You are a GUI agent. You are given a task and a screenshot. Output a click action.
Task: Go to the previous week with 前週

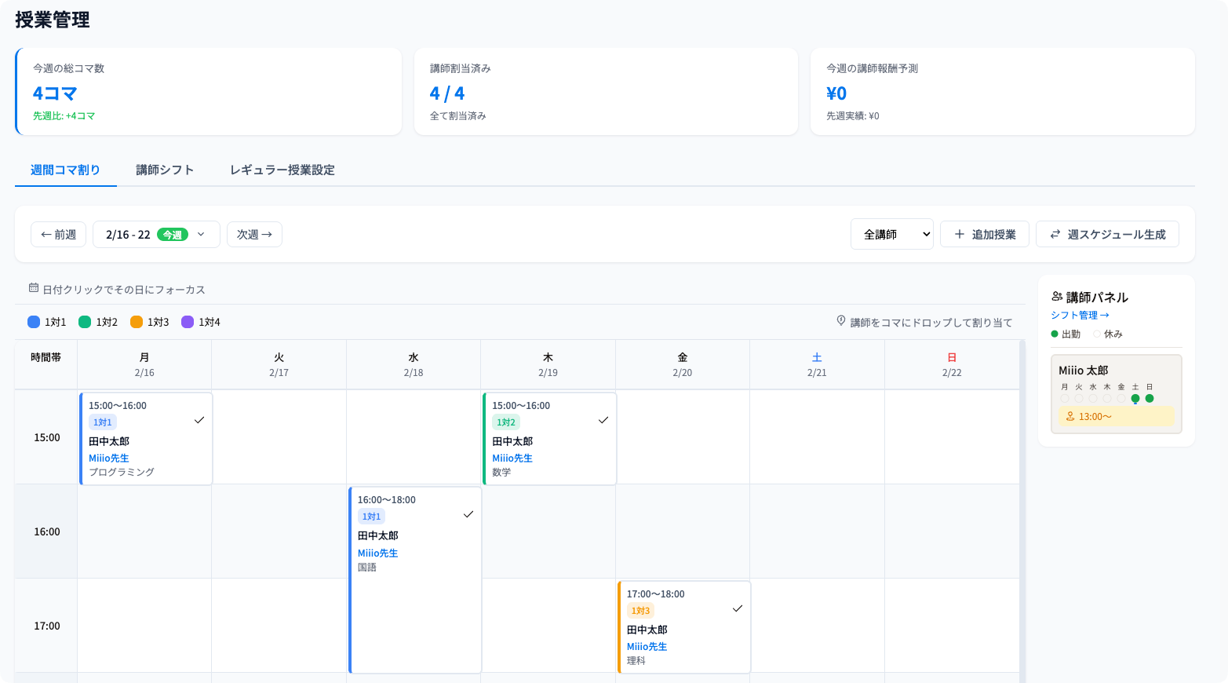[x=59, y=234]
